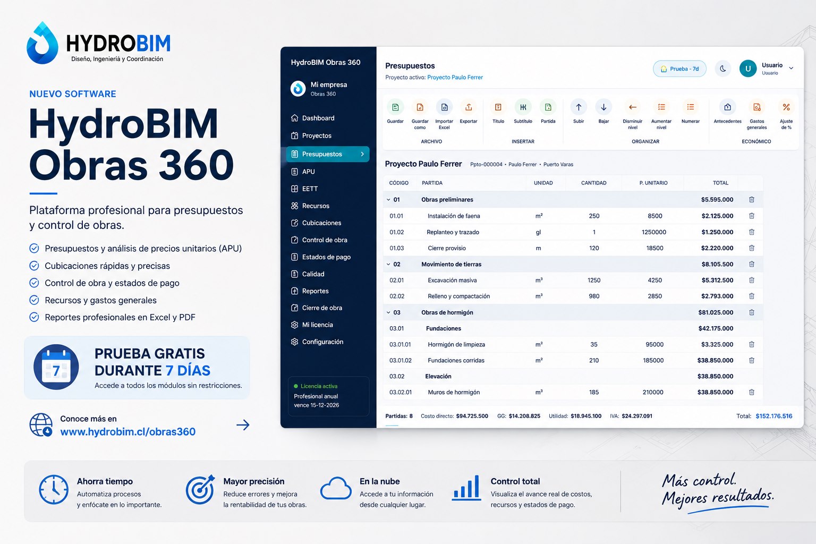This screenshot has height=544, width=816.
Task: Insert a Título row
Action: (498, 107)
